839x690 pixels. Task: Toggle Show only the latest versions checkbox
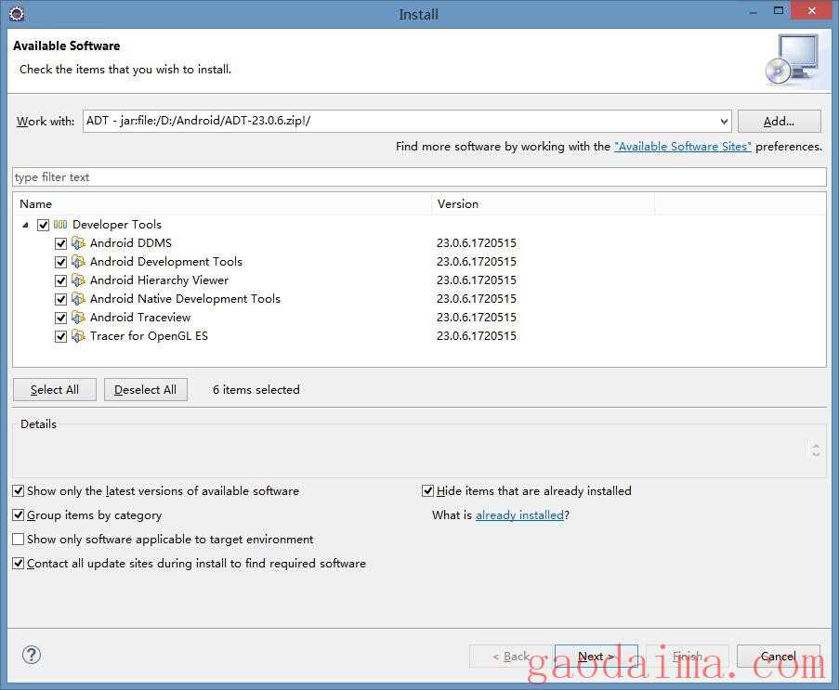[x=19, y=491]
